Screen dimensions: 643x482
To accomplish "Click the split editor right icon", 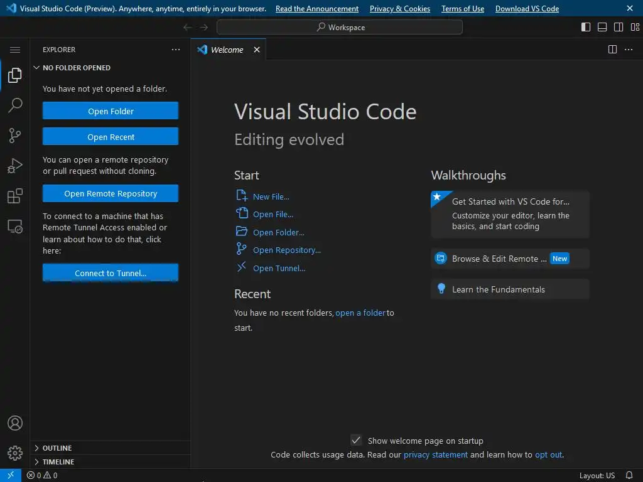I will [612, 50].
